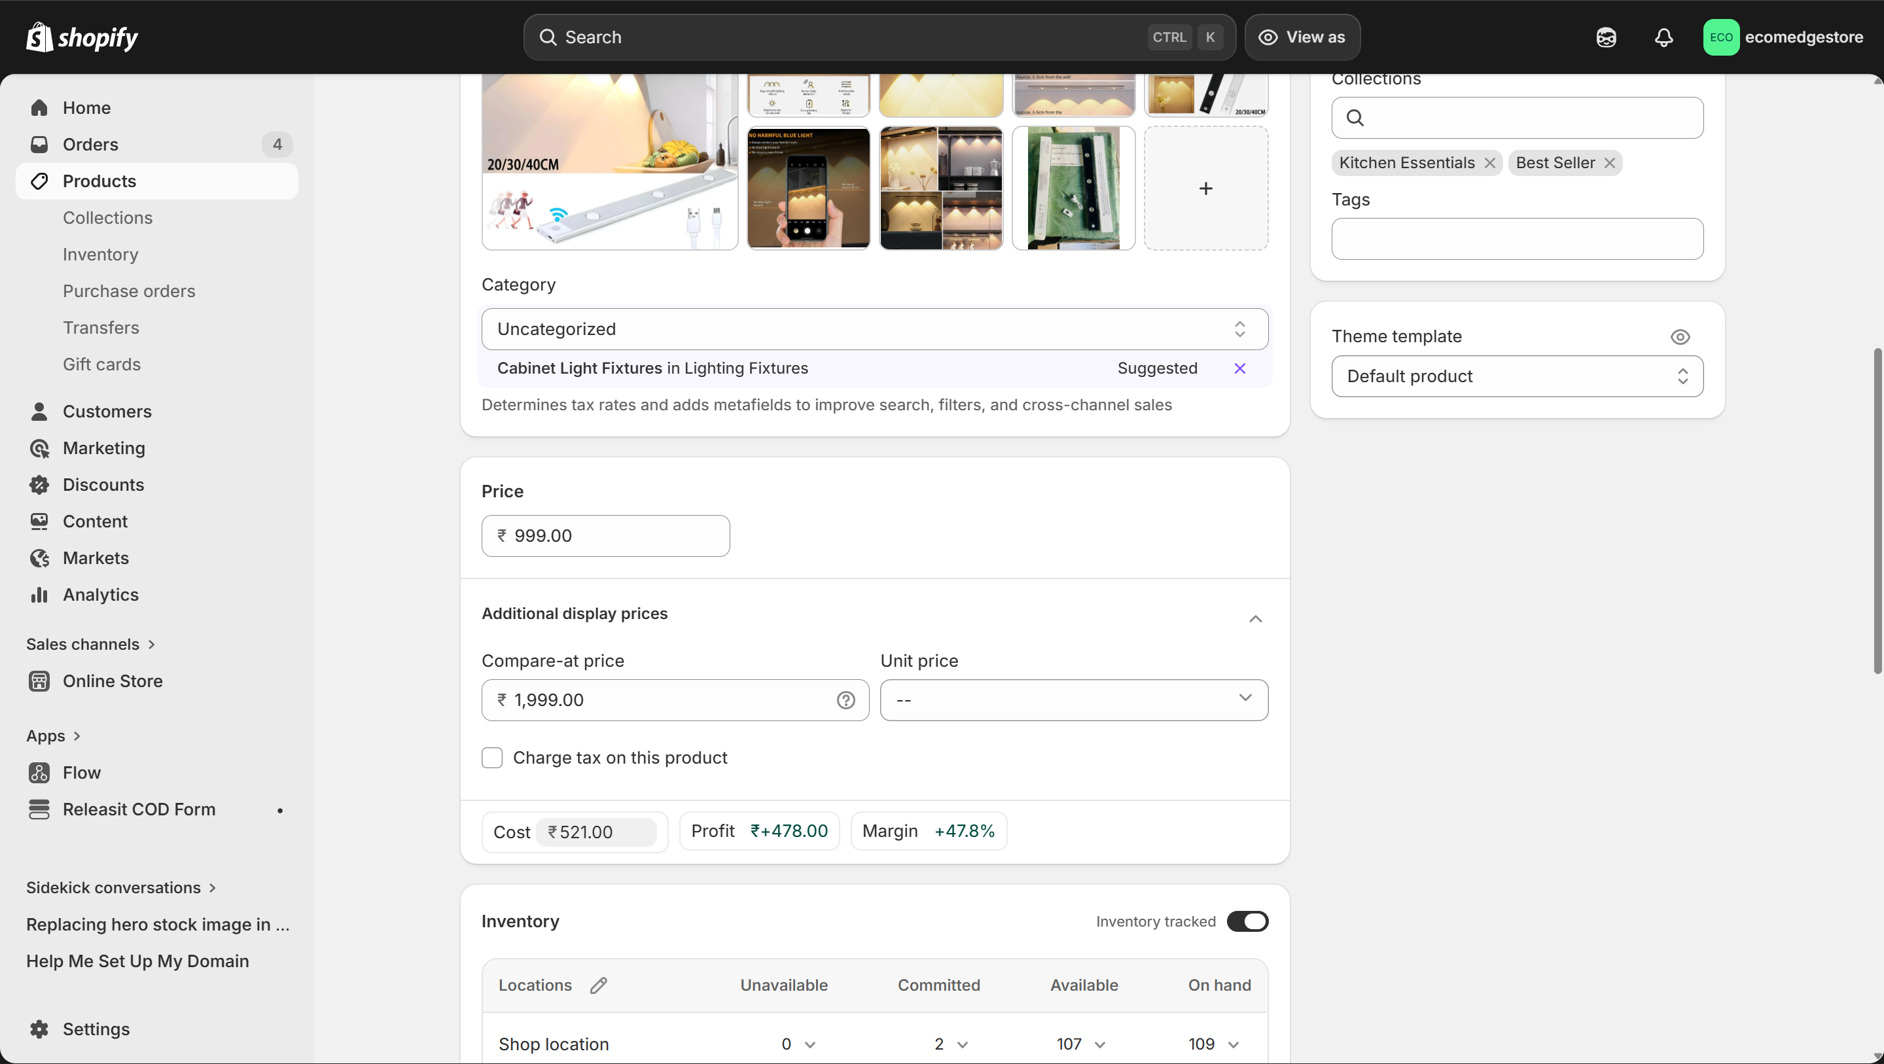This screenshot has width=1884, height=1064.
Task: Click the edit pencil icon beside Locations
Action: [598, 984]
